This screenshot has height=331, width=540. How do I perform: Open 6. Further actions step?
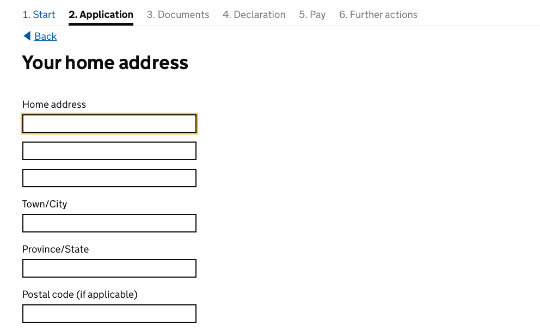point(378,15)
